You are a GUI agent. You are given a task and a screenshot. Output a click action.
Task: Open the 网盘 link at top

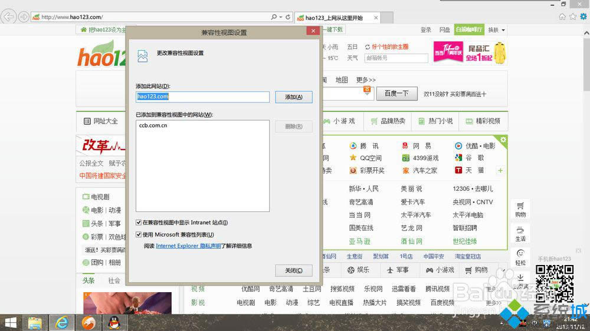point(444,29)
